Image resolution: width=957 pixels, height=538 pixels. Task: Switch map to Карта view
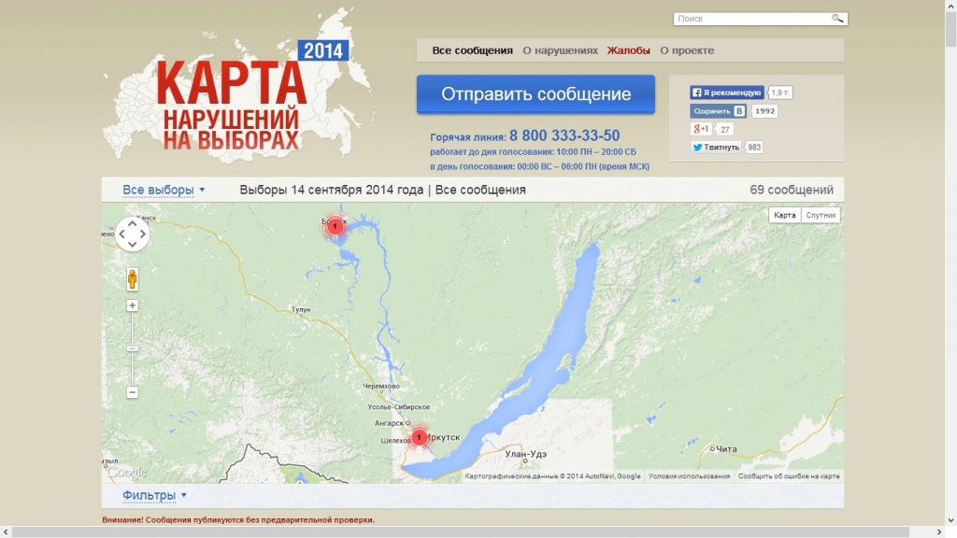(785, 215)
